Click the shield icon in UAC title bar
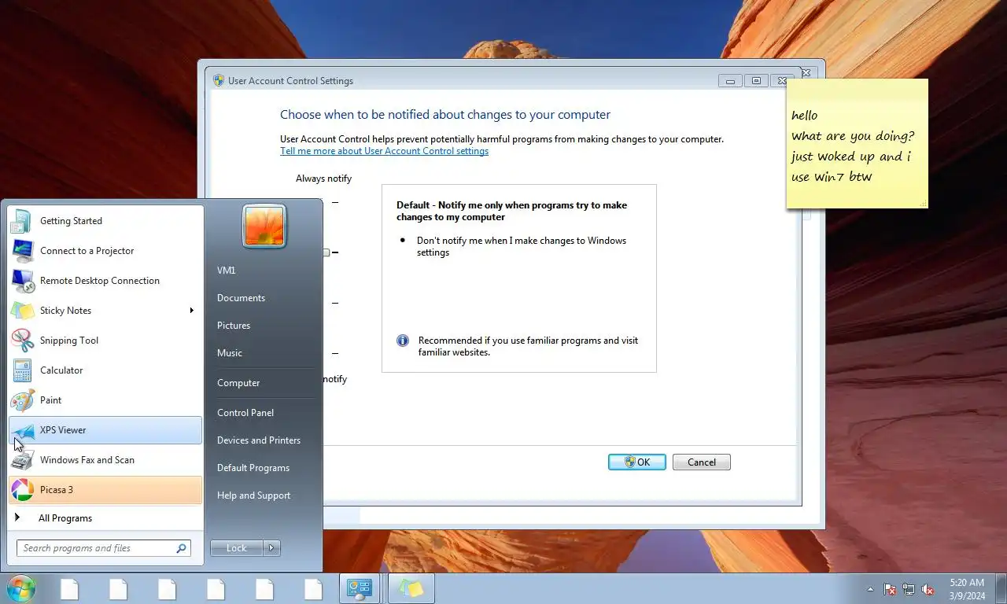 219,80
